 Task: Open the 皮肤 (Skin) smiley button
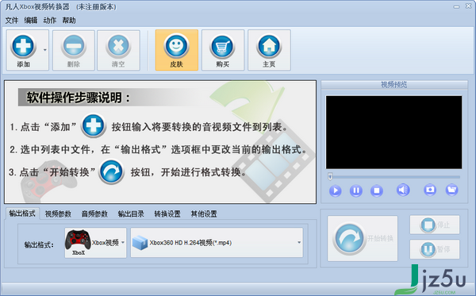coord(177,51)
